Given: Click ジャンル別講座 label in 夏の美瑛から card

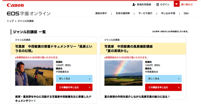Looking at the screenshot, I should [112, 40].
